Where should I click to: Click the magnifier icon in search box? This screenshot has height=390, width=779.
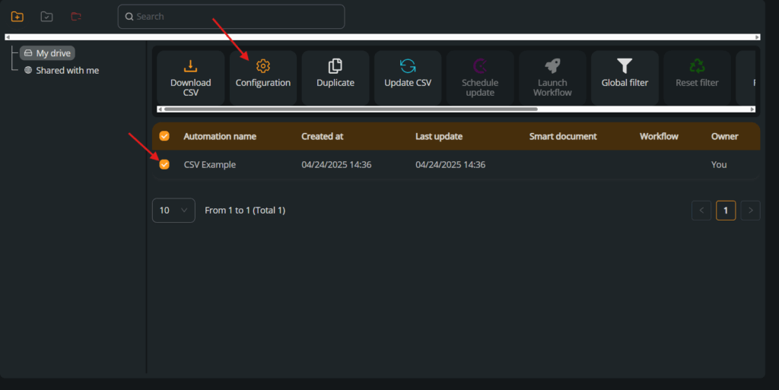click(x=129, y=17)
